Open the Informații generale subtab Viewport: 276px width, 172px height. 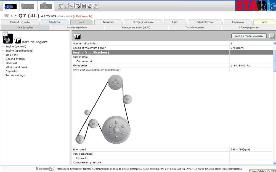(x=249, y=28)
